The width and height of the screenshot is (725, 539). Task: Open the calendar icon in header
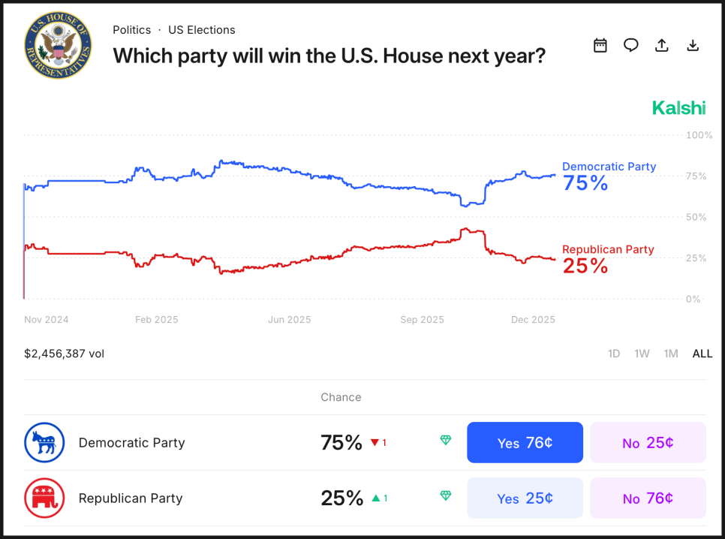[600, 46]
